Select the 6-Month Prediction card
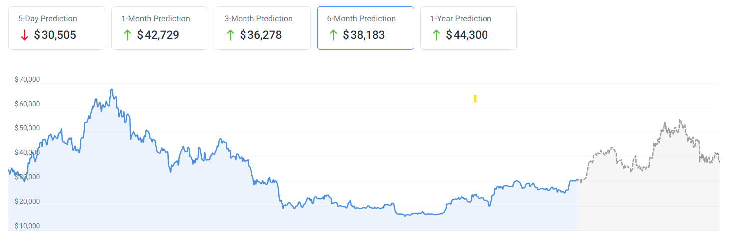 coord(365,28)
